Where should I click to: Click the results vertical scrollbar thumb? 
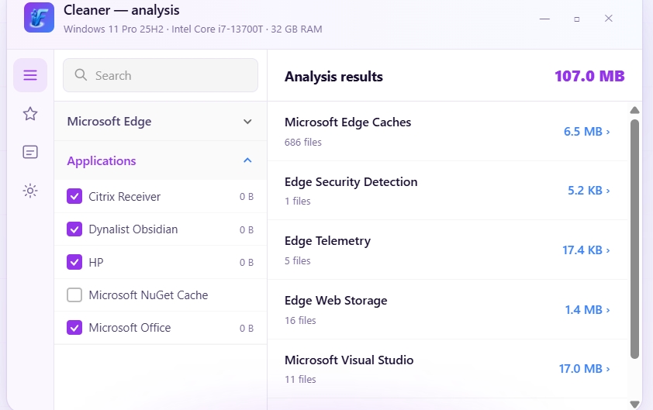point(634,239)
